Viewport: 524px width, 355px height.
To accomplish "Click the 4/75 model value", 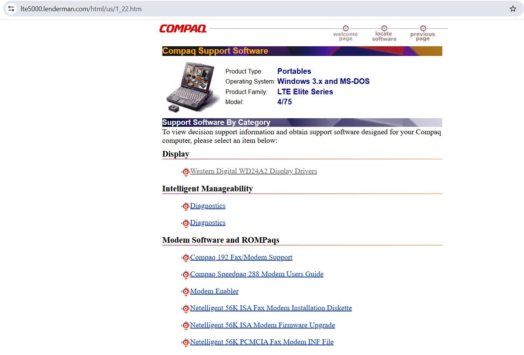I will click(x=285, y=102).
